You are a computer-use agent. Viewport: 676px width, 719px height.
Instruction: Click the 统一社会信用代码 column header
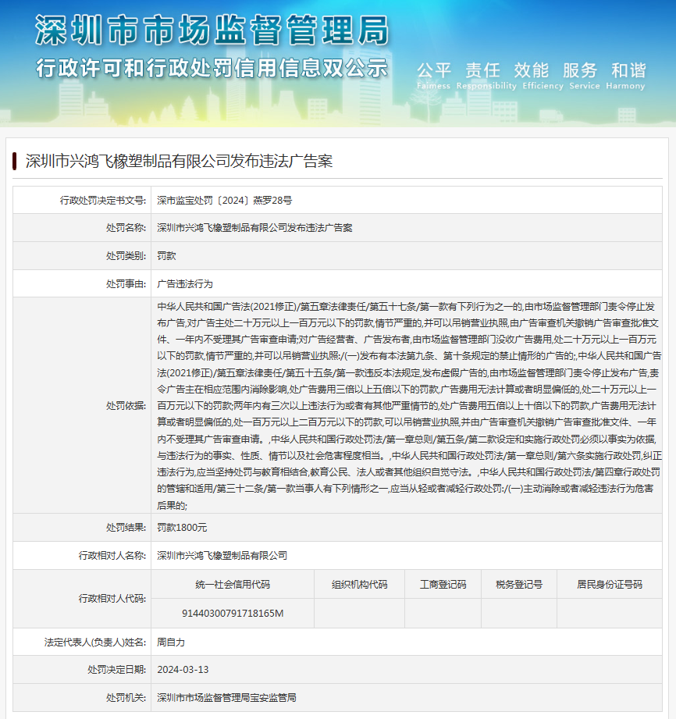coord(233,585)
